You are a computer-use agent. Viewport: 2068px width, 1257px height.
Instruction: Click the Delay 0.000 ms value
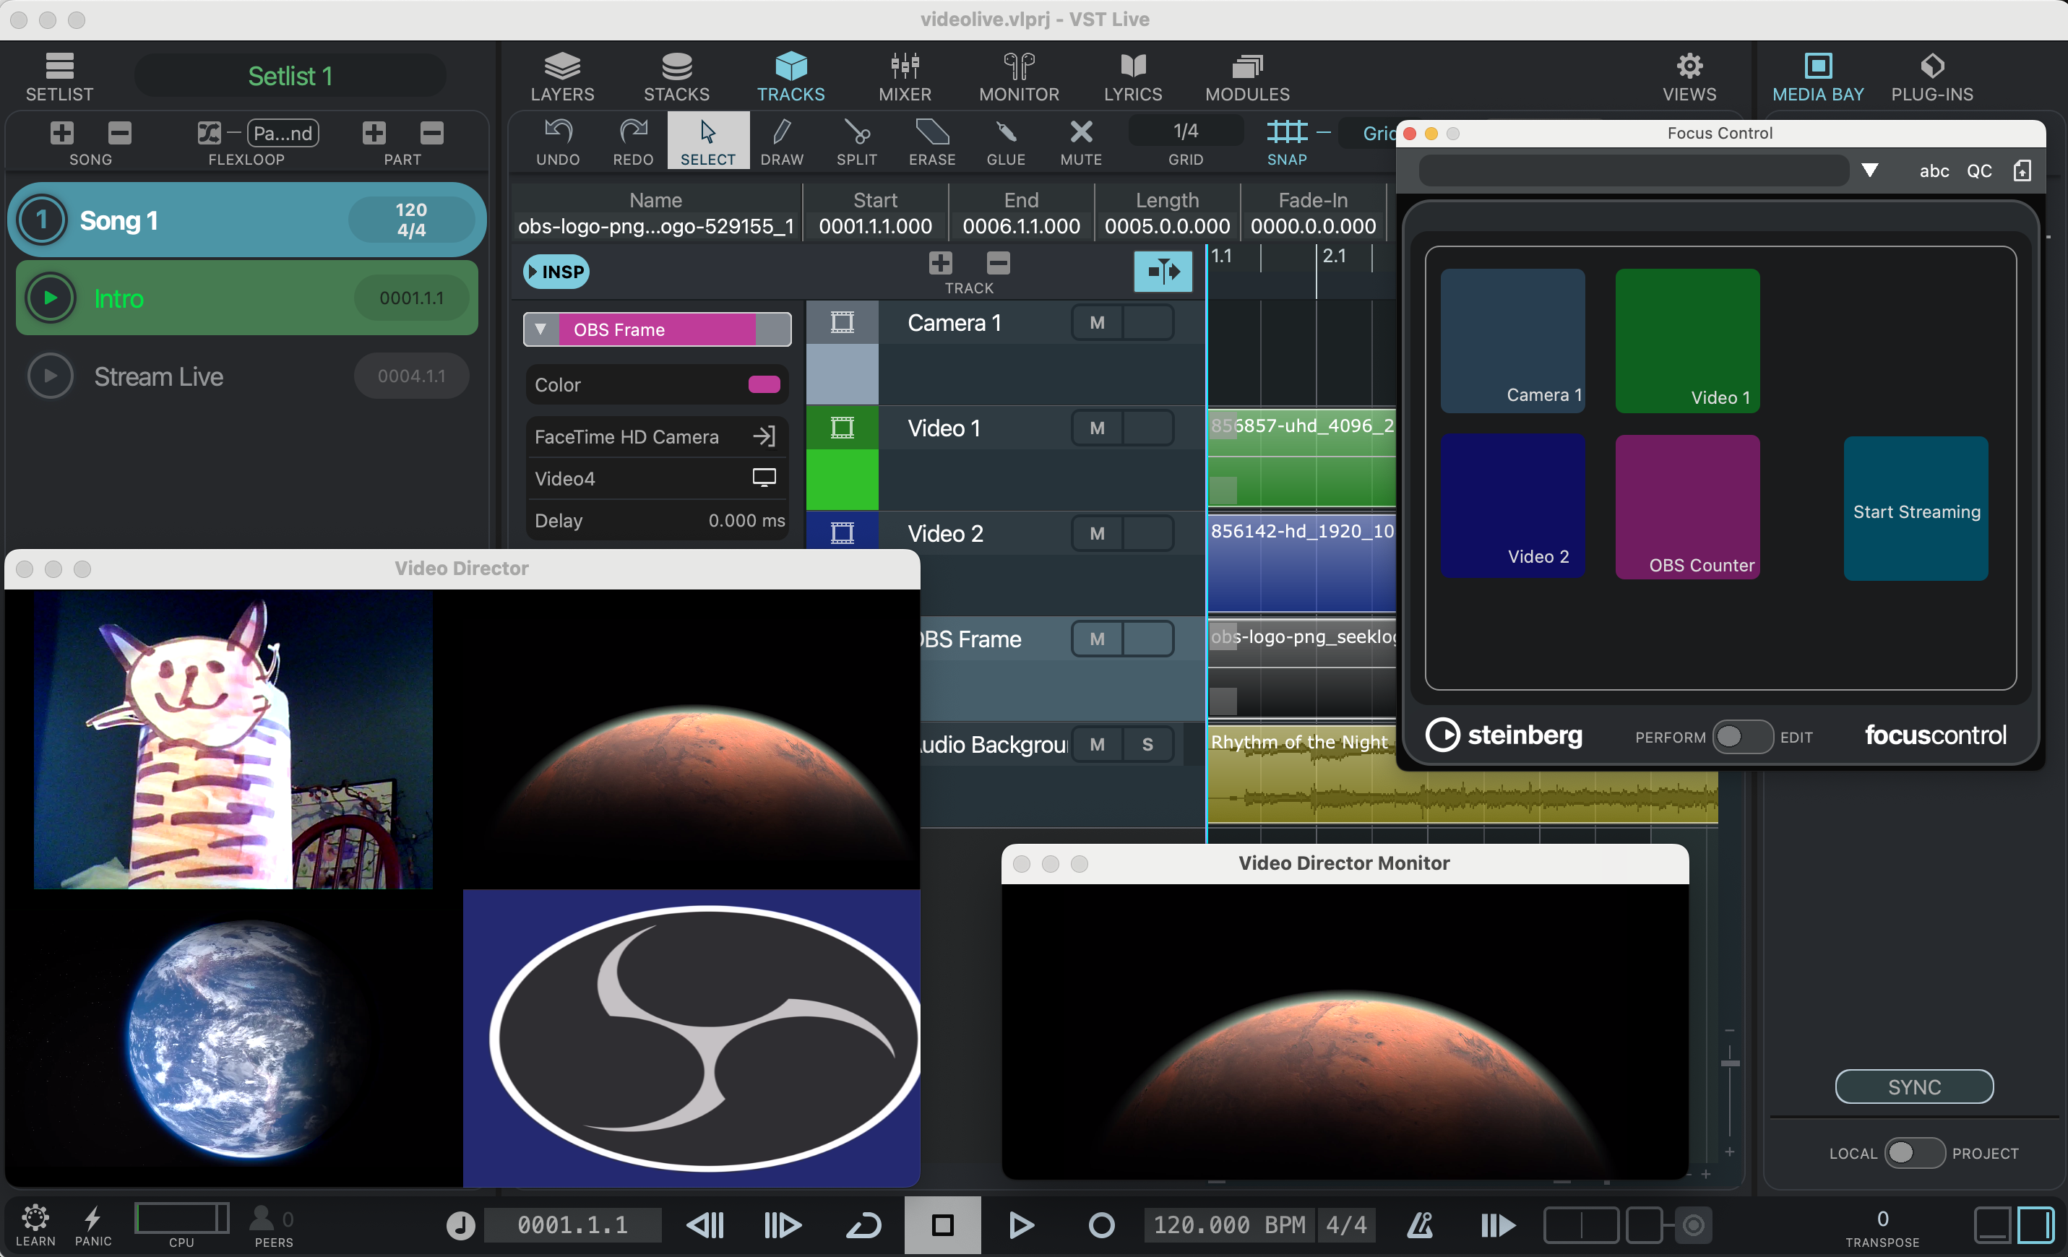point(746,520)
